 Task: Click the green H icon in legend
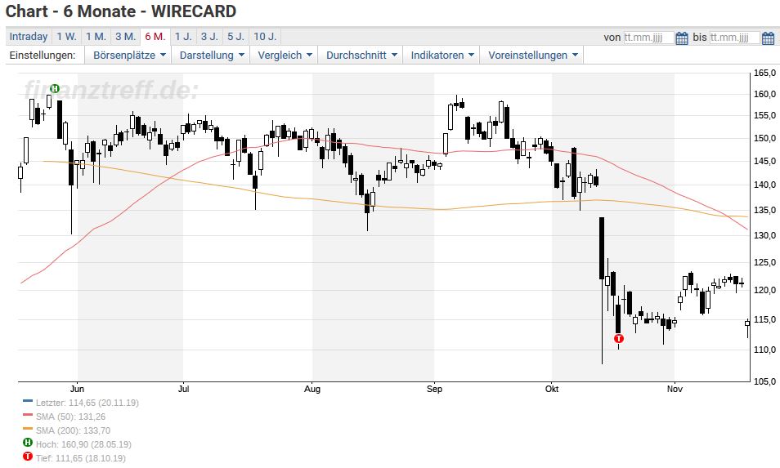tap(28, 442)
